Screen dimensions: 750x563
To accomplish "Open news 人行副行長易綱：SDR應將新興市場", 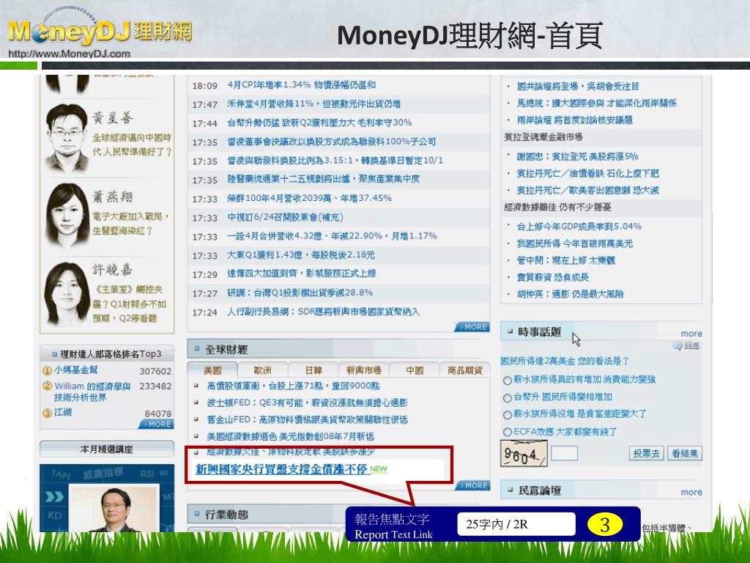I will [x=323, y=312].
